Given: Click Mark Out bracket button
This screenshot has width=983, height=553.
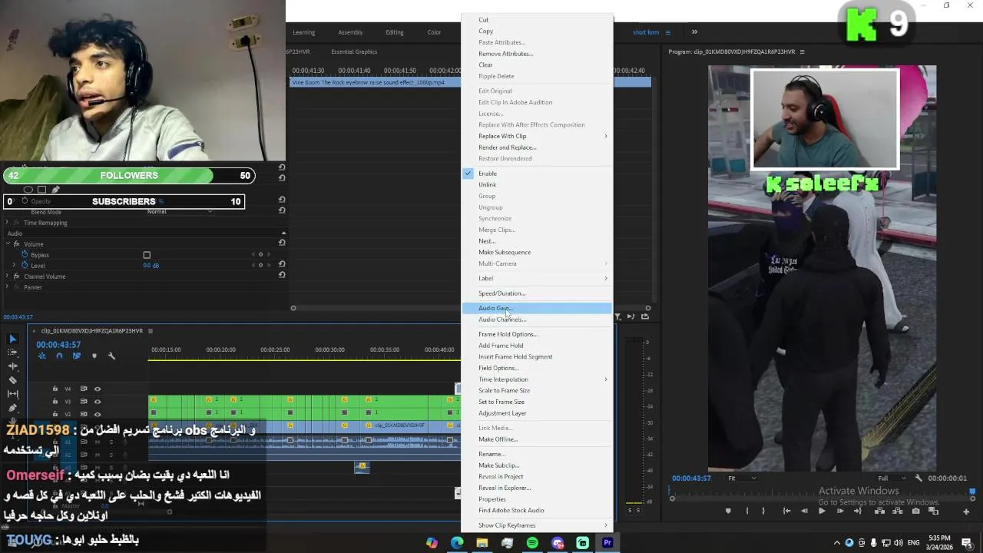Looking at the screenshot, I should [763, 511].
